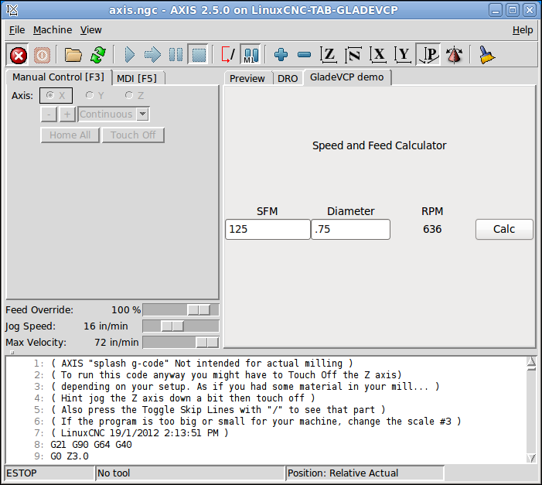Click the Max Velocity slider handle

(207, 343)
